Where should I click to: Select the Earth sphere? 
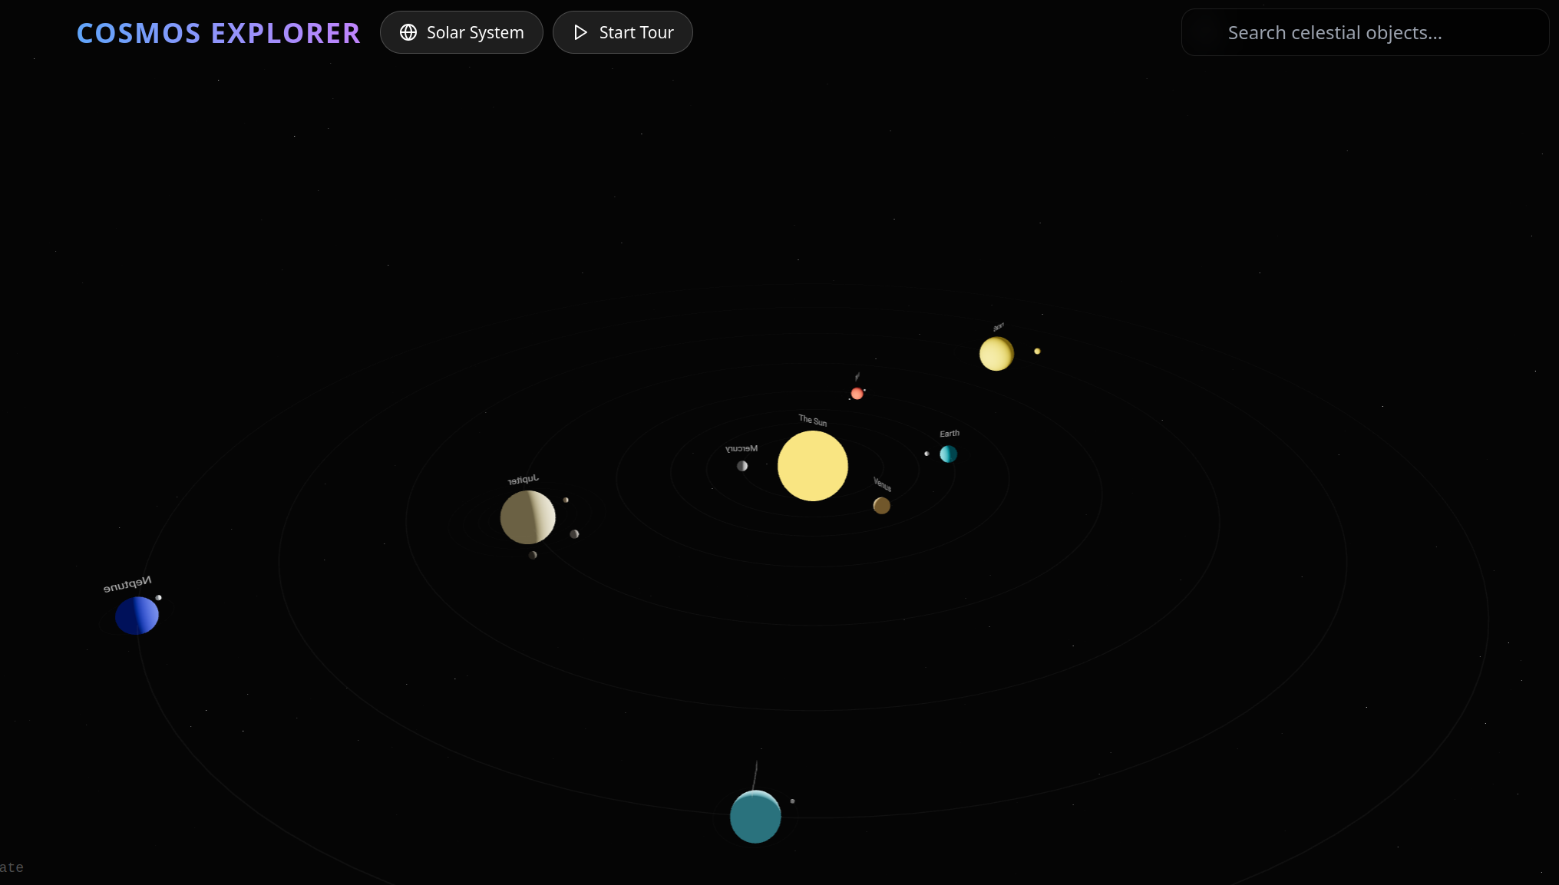pos(949,454)
